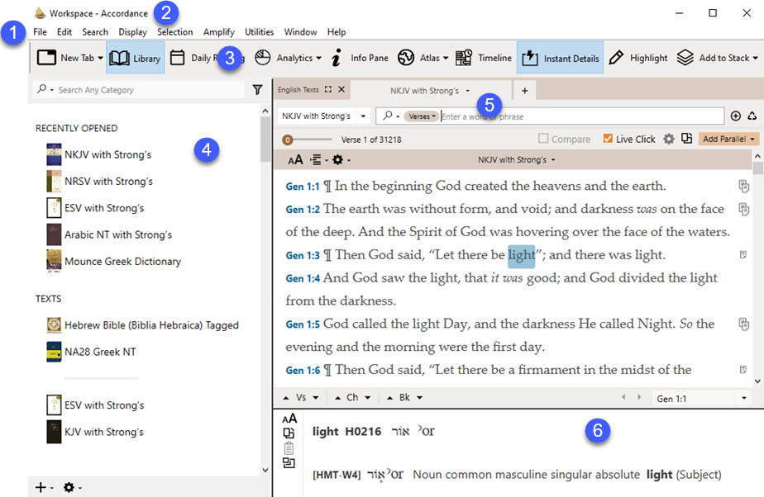Open the Gen 1:1 reference dropdown
This screenshot has width=764, height=497.
tap(744, 398)
